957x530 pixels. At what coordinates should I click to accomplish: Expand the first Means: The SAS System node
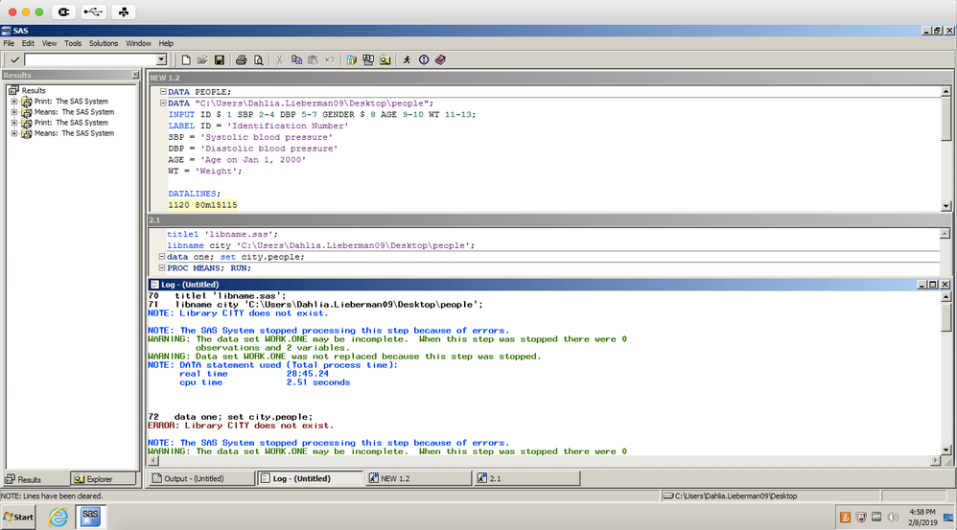(14, 112)
